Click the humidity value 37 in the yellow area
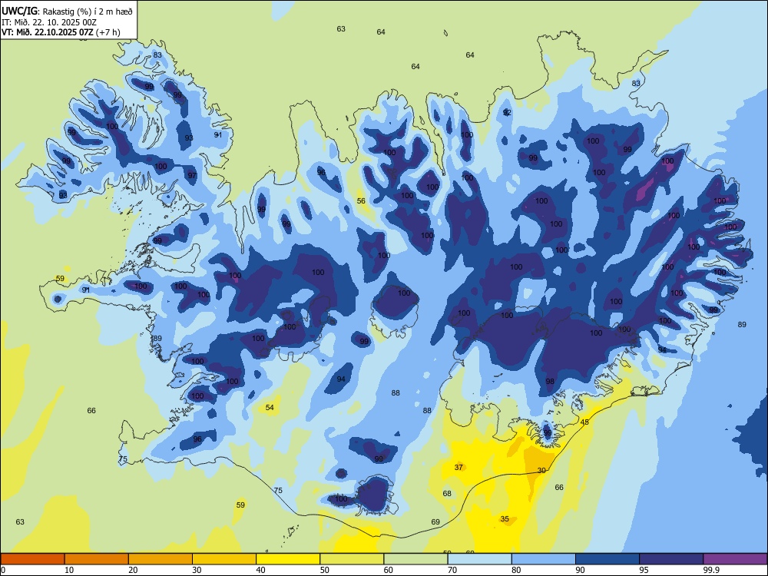 coord(458,467)
